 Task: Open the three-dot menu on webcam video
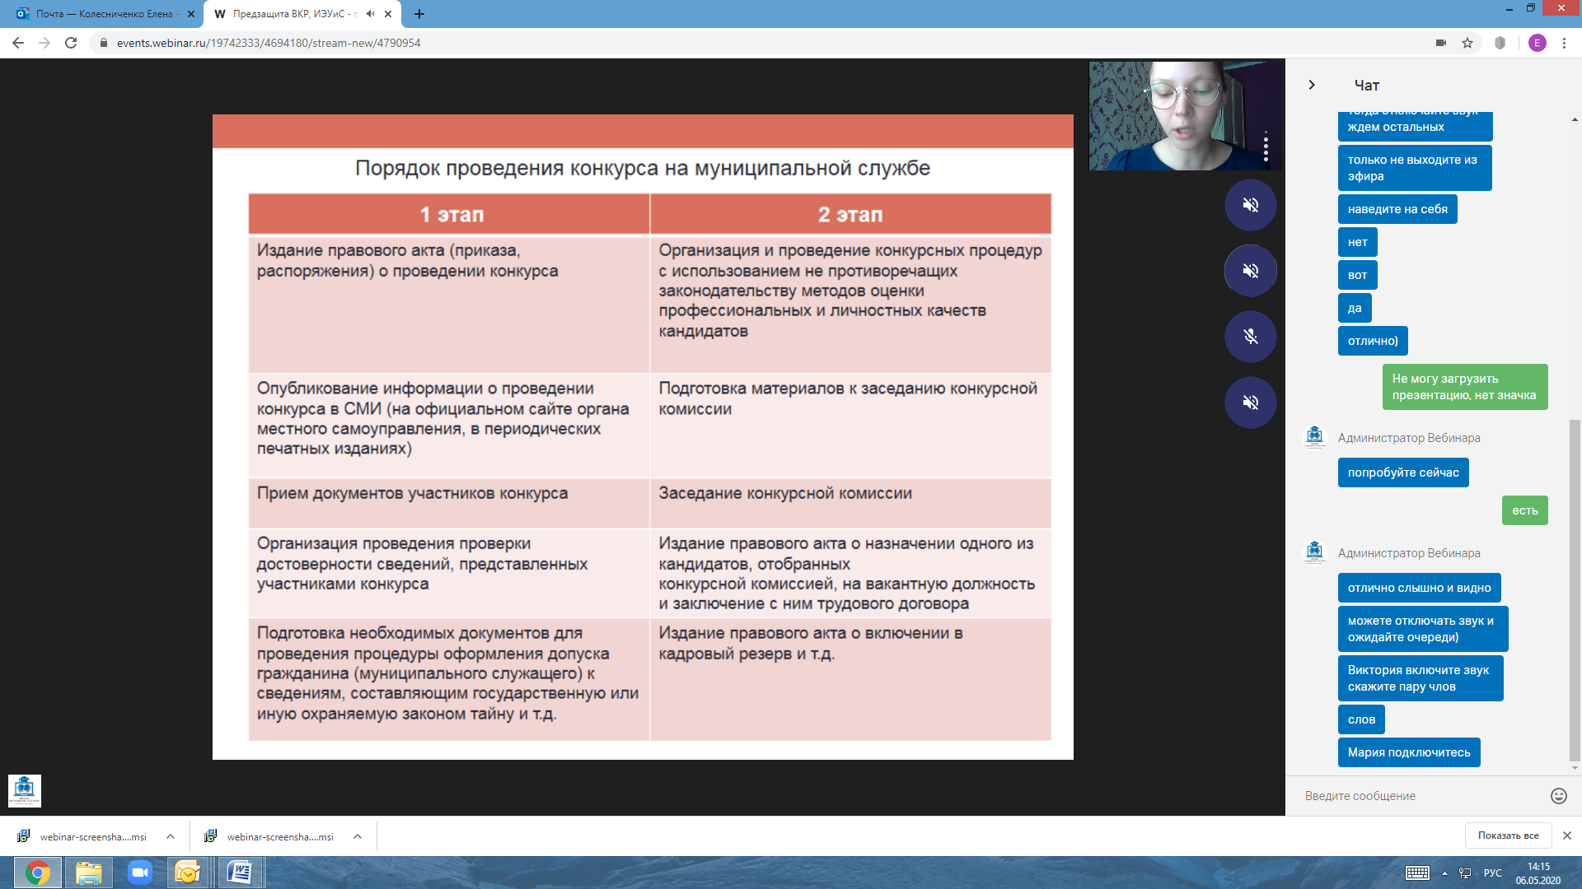(x=1266, y=147)
